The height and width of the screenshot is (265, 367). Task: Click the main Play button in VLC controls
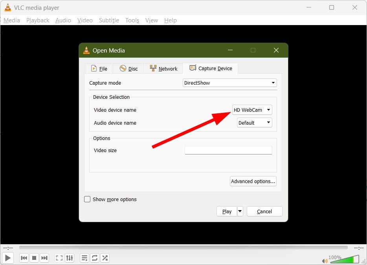pos(8,258)
